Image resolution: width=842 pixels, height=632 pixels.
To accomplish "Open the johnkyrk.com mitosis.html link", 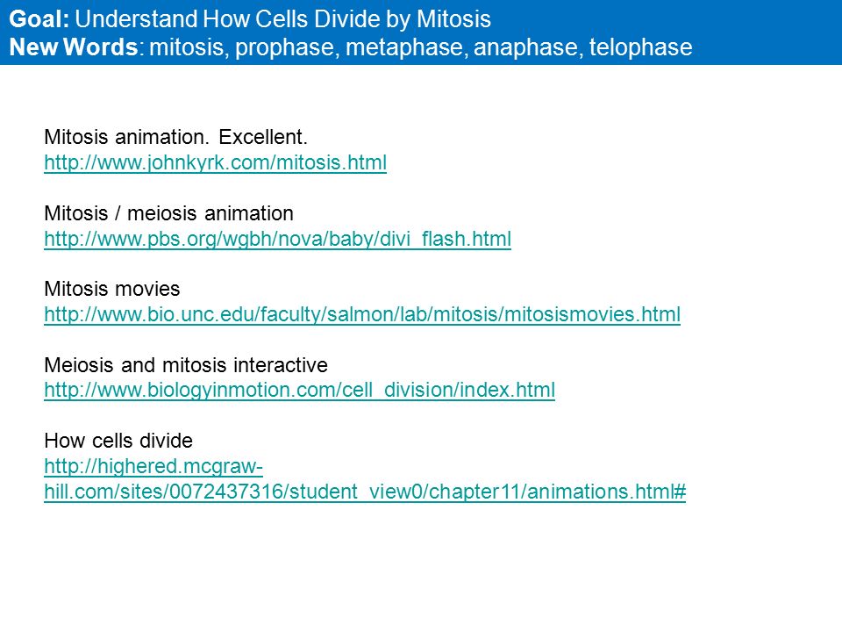I will (216, 162).
